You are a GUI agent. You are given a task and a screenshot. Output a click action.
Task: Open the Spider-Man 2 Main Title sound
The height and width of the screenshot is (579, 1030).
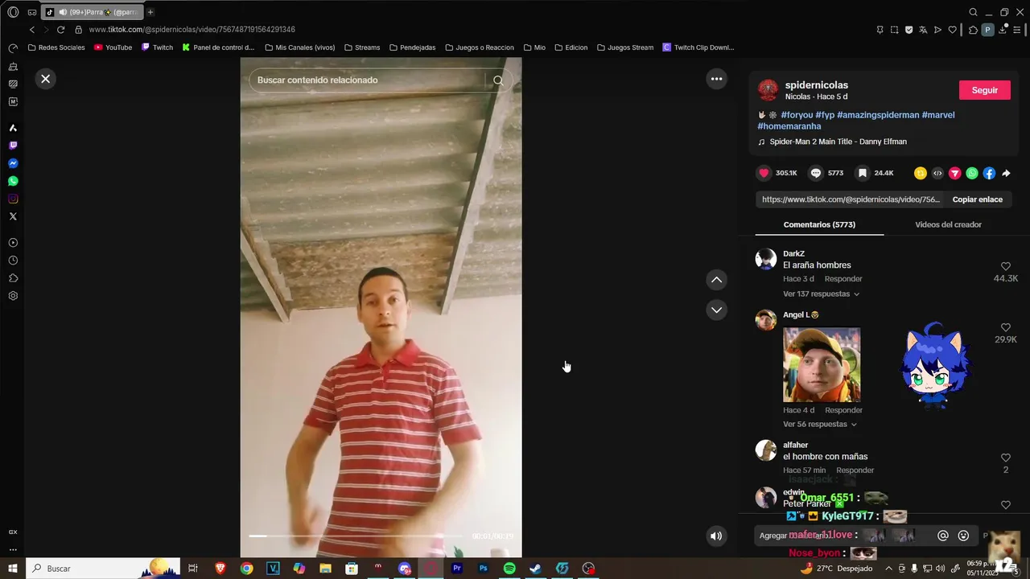click(x=838, y=142)
